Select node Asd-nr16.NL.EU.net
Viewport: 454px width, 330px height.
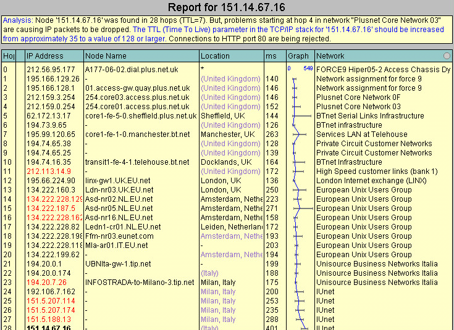119,218
